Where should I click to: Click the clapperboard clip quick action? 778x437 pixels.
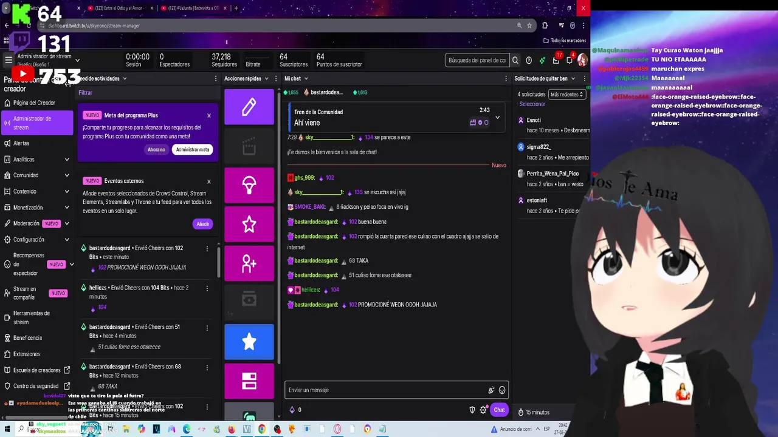249,146
